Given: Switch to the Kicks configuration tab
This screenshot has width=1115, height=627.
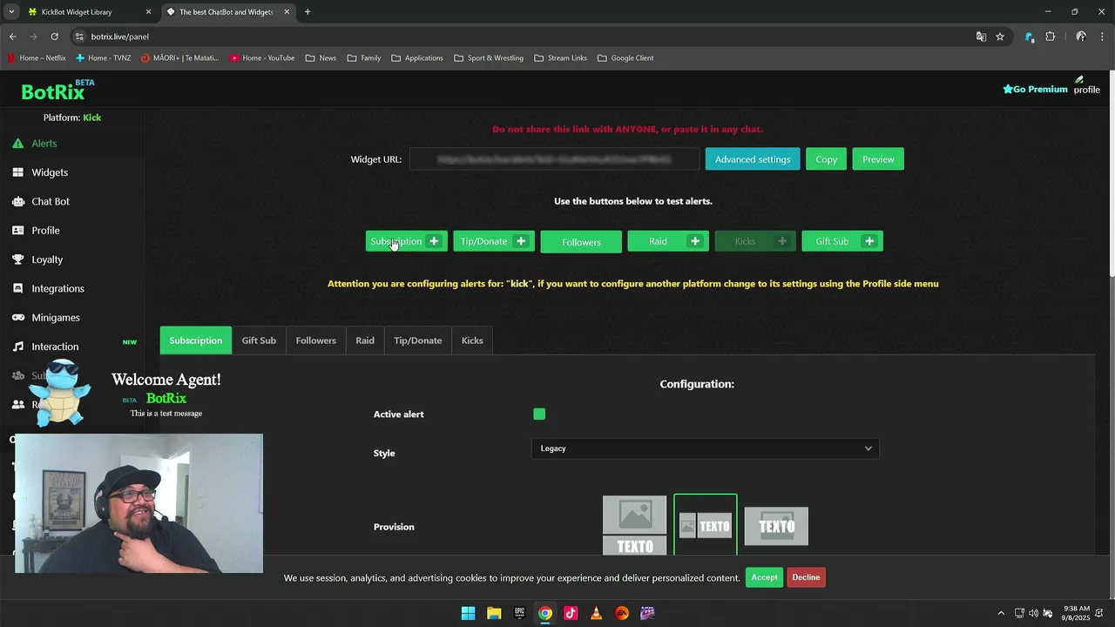Looking at the screenshot, I should tap(472, 340).
